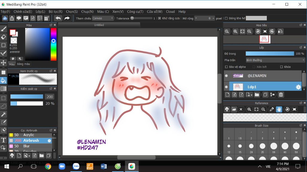Enable Đóng khe hở checkbox
Image resolution: width=307 pixels, height=172 pixels.
click(226, 18)
